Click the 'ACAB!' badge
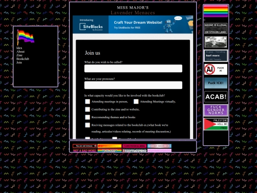The height and width of the screenshot is (193, 257). click(x=216, y=97)
